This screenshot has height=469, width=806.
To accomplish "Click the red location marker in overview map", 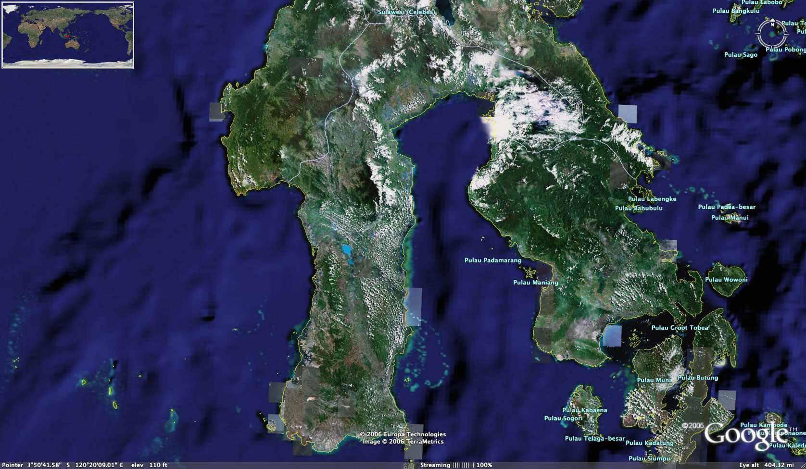I will click(68, 36).
